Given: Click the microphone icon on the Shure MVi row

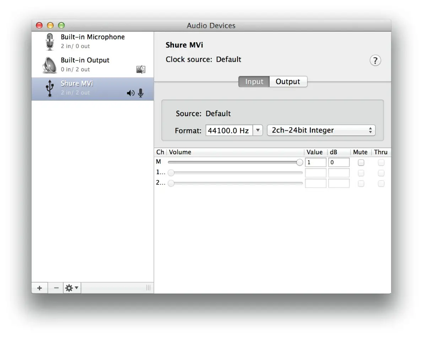Looking at the screenshot, I should (140, 93).
